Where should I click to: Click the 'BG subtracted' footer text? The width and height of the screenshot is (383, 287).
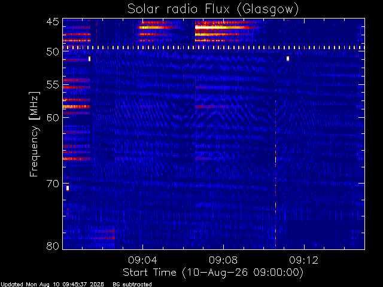click(x=132, y=285)
